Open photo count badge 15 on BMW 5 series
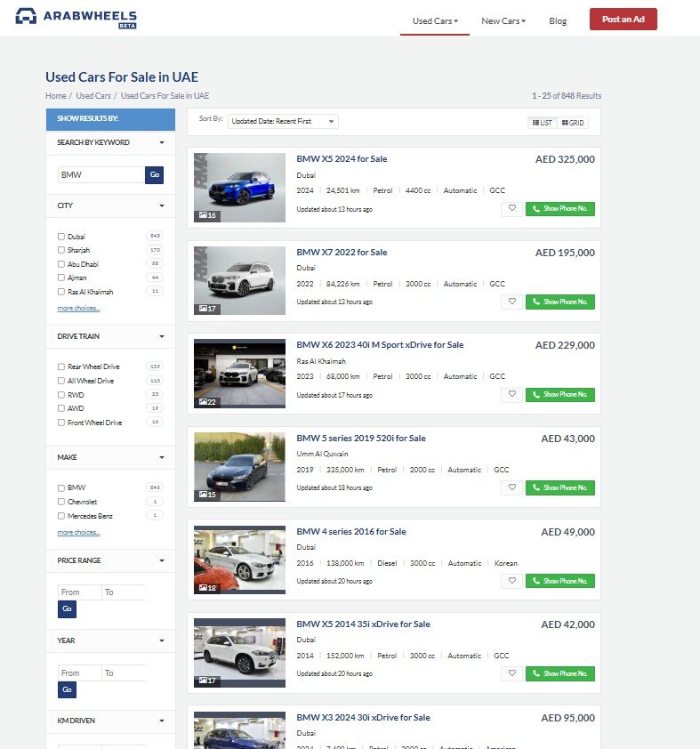700x749 pixels. pos(207,495)
